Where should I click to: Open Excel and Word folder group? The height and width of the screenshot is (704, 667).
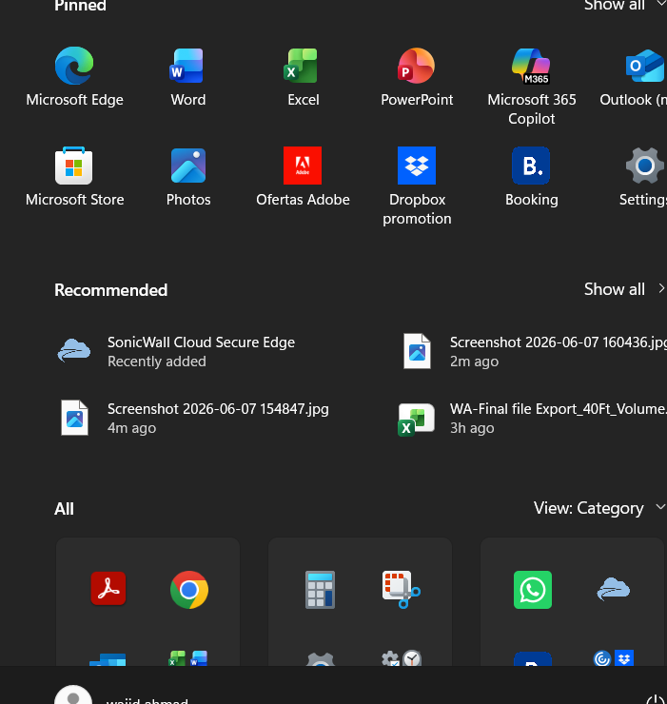coord(188,658)
